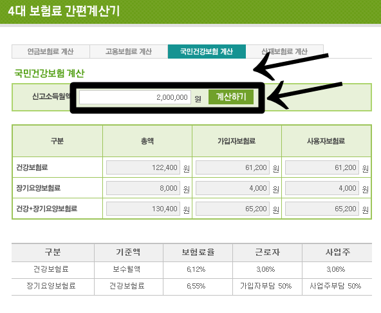Click the 총액 column header

tap(147, 141)
